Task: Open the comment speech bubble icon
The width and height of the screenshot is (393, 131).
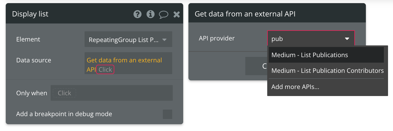Action: pos(164,14)
